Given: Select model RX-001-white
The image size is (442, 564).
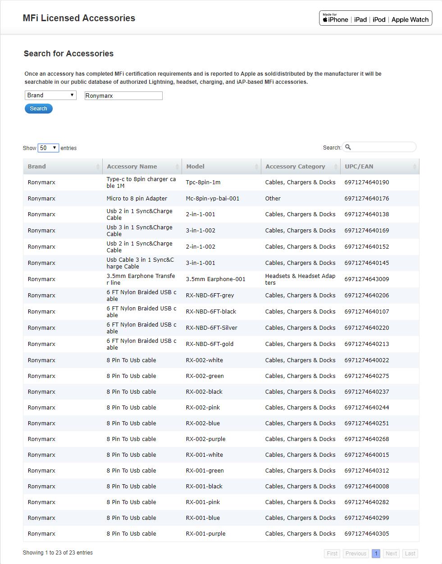Looking at the screenshot, I should coord(204,455).
